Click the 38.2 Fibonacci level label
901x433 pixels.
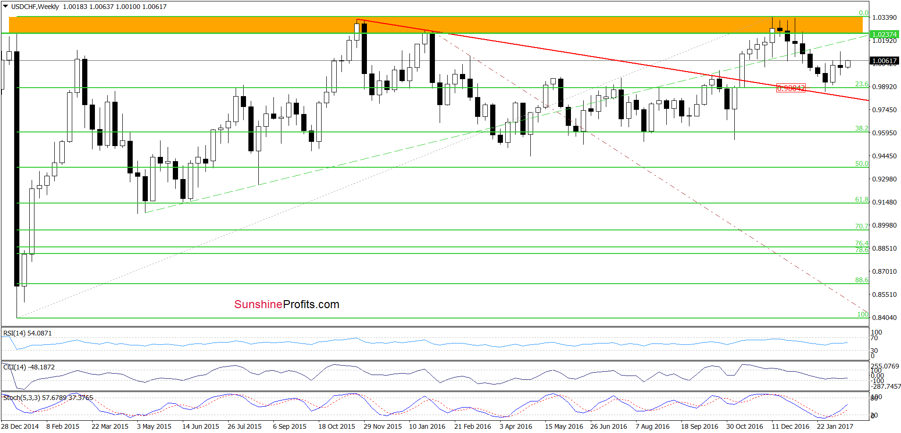click(862, 128)
